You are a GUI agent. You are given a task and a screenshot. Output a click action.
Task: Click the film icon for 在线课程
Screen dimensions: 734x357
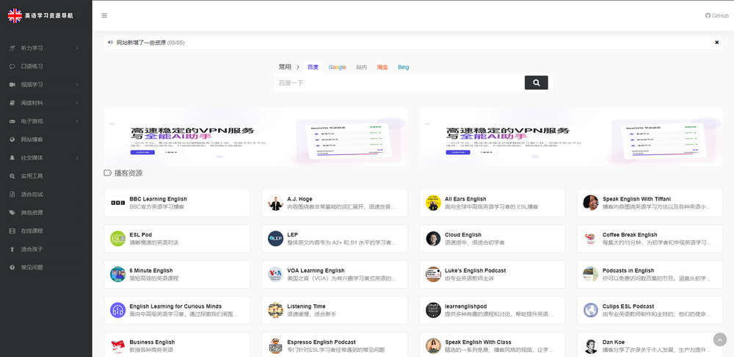[x=12, y=231]
